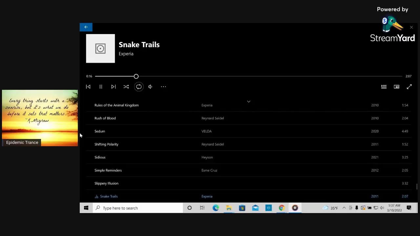Click Reynard Seidel in Shifting Polarity row
420x236 pixels.
[x=213, y=144]
